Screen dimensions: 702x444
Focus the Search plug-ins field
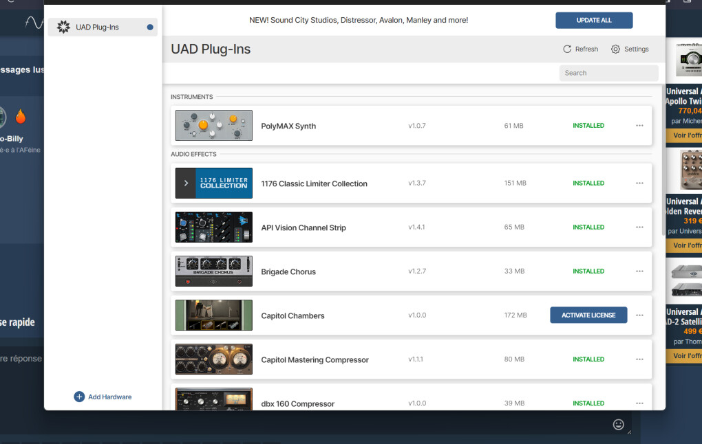coord(608,73)
